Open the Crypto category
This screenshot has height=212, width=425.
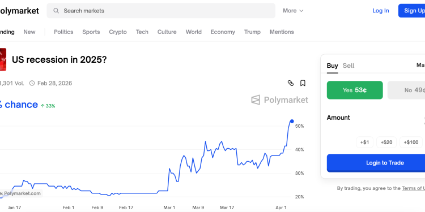118,32
